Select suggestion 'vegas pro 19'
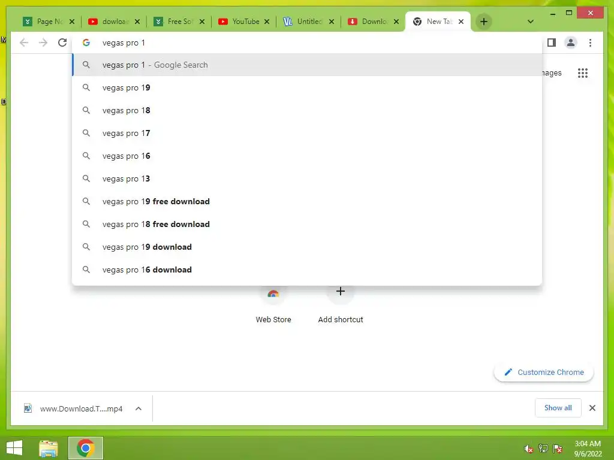Screen dimensions: 614x460 click(x=308, y=87)
